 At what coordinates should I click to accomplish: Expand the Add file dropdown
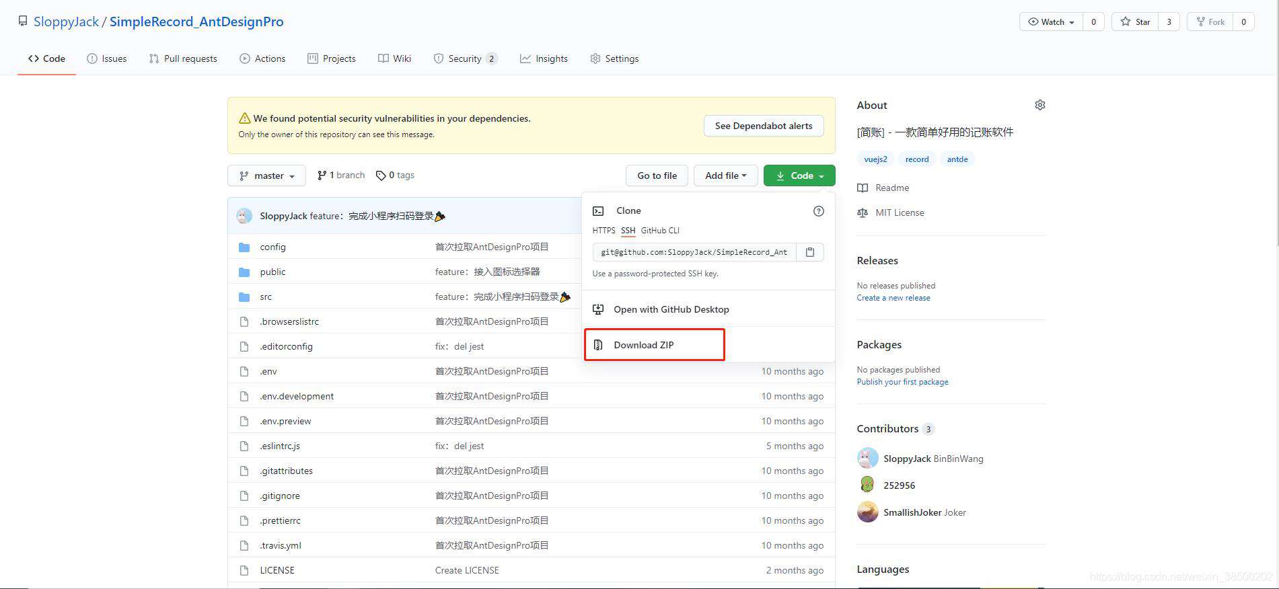click(726, 175)
